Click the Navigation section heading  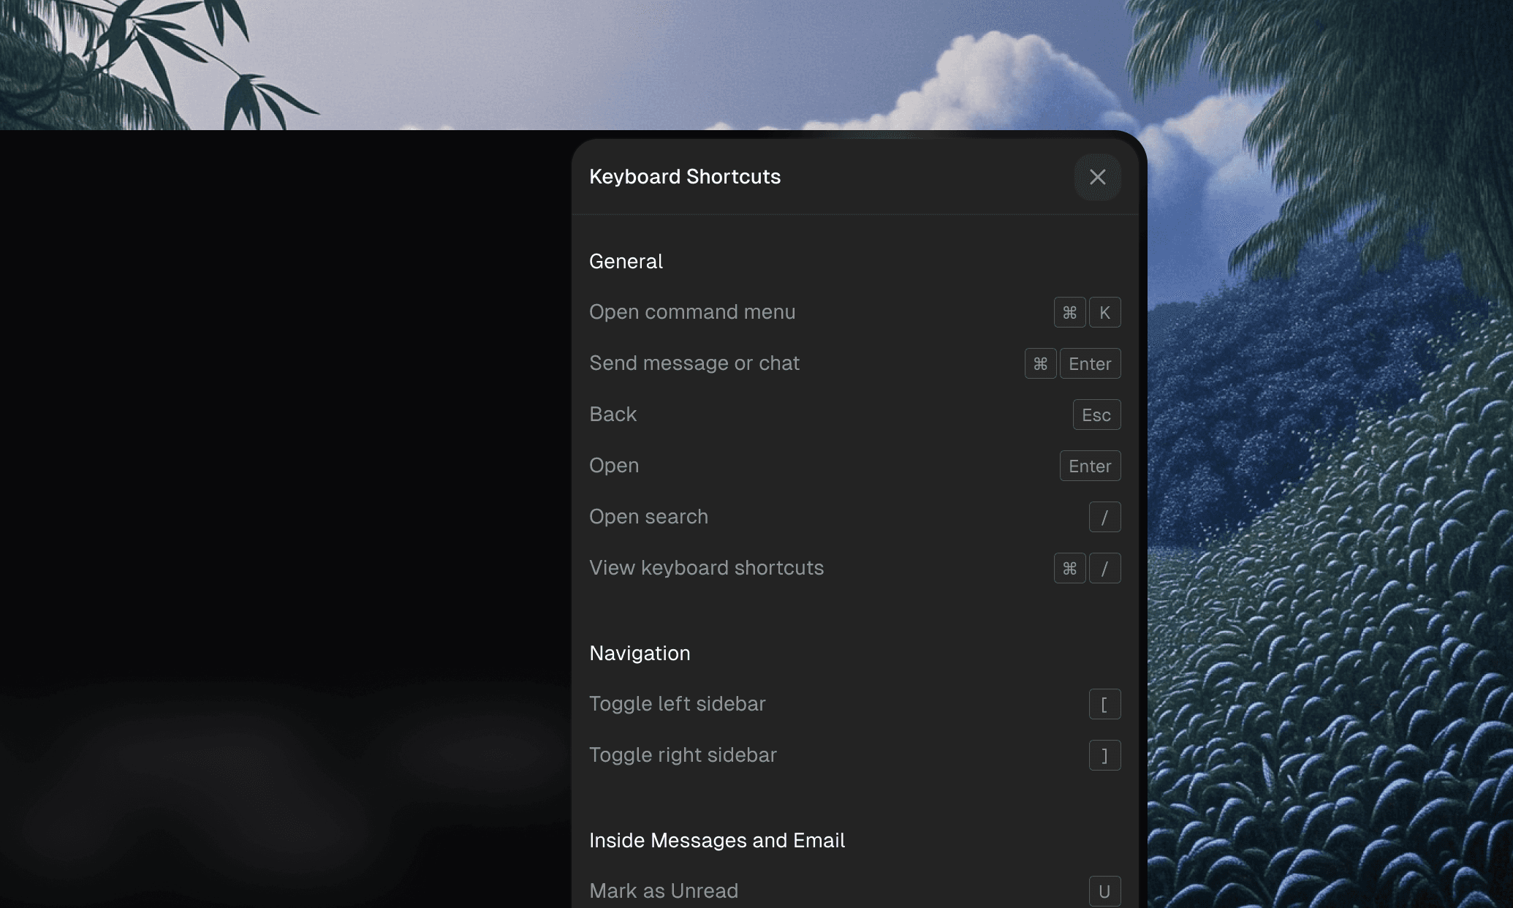(640, 653)
